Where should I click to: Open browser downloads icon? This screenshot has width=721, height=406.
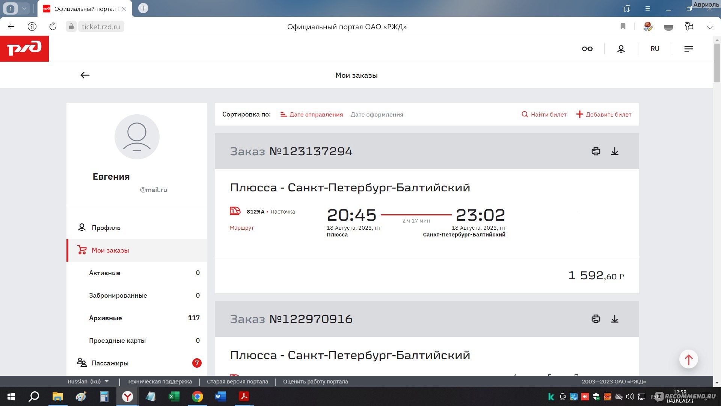point(710,27)
